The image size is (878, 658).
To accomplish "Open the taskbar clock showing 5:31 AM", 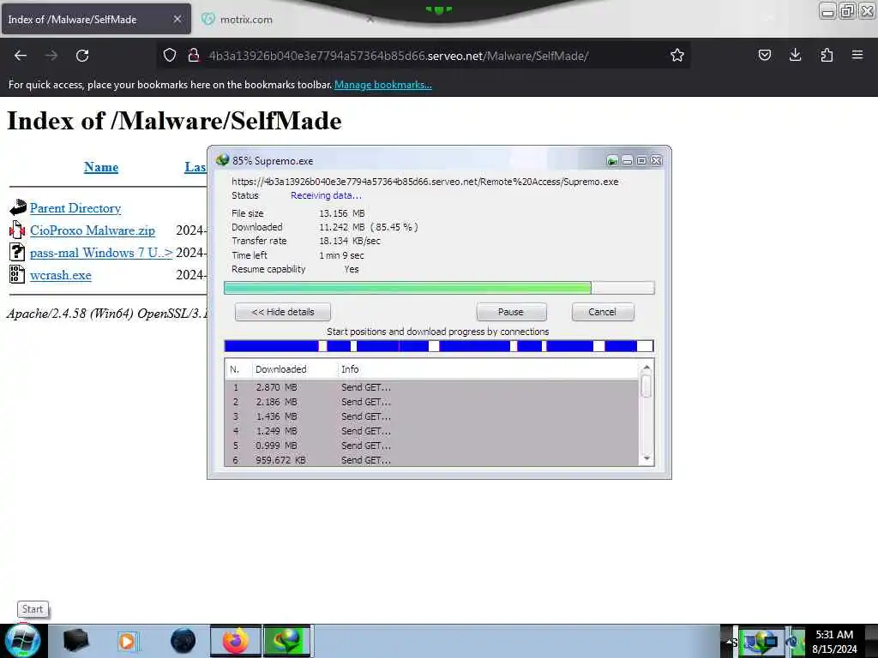I will 834,641.
